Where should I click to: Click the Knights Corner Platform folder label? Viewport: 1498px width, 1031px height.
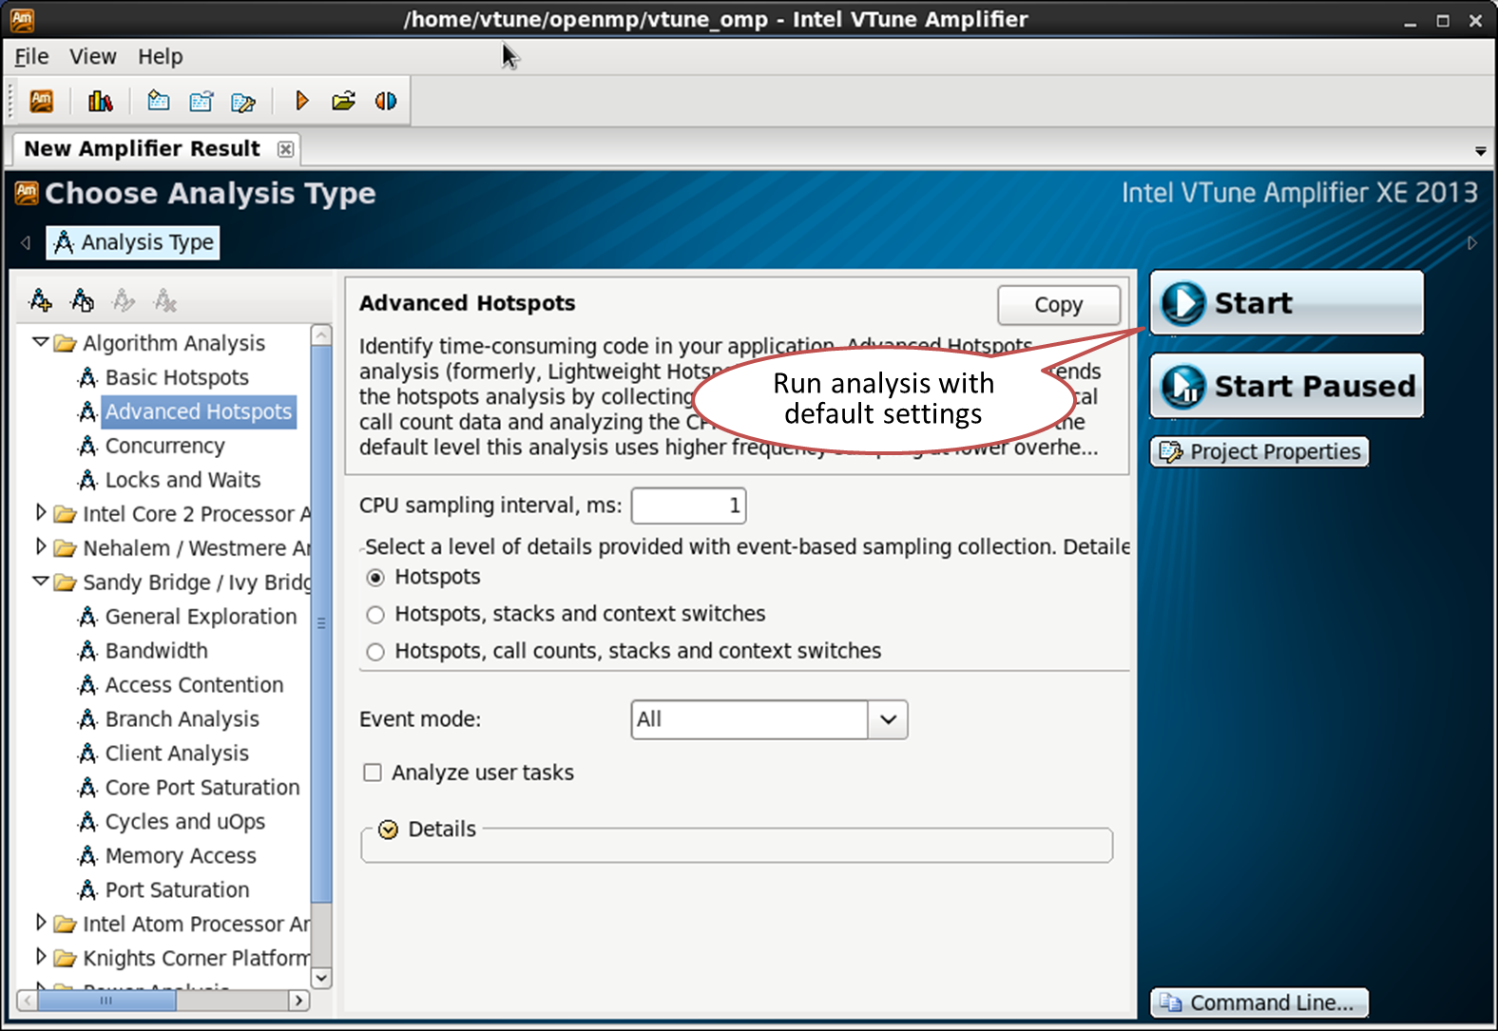(197, 958)
